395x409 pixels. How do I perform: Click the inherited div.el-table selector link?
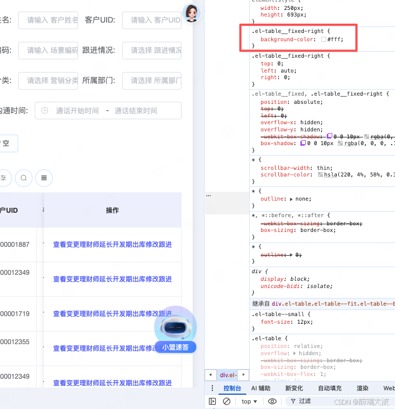(x=333, y=303)
